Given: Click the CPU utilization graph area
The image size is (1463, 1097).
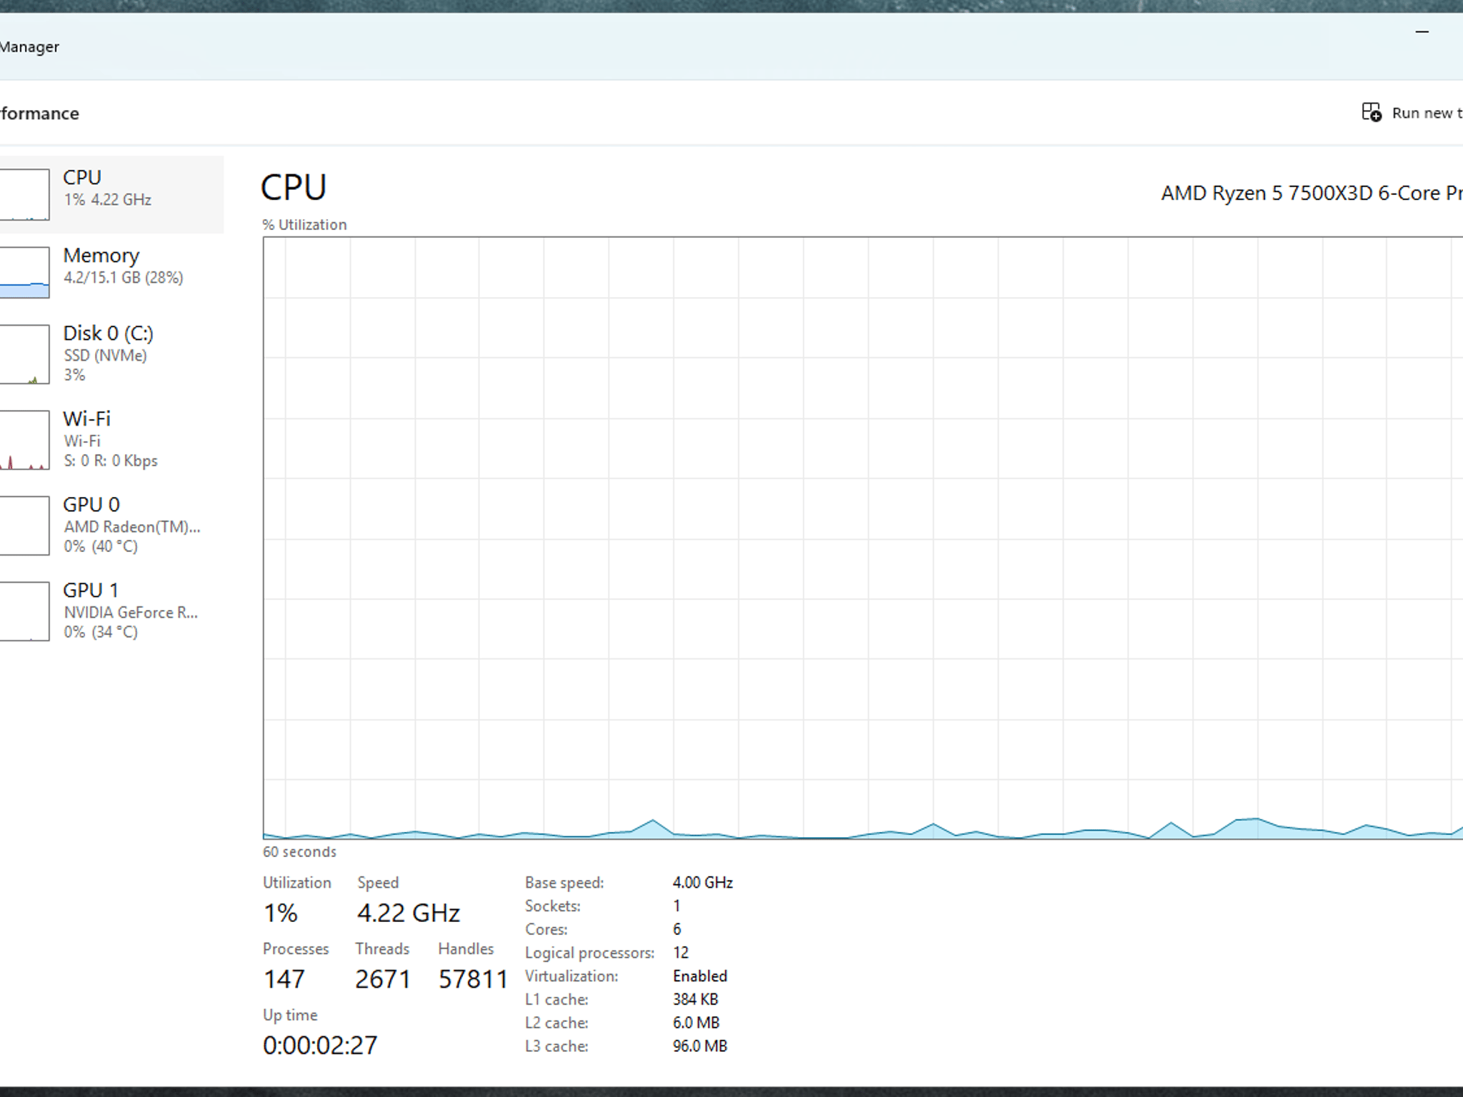Looking at the screenshot, I should (x=863, y=538).
